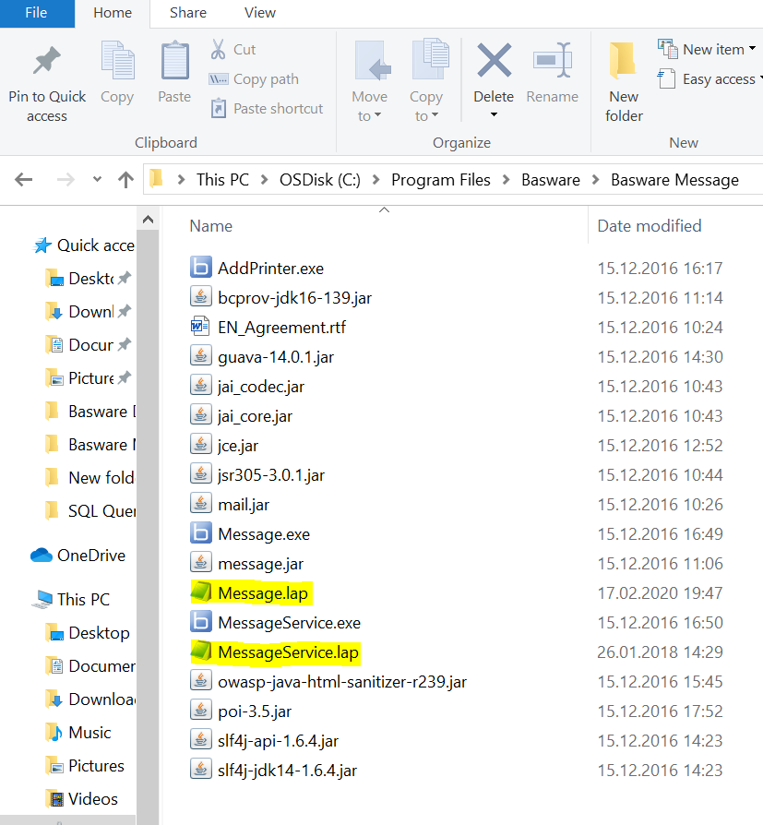Select the Message.lap green file icon

pyautogui.click(x=201, y=592)
